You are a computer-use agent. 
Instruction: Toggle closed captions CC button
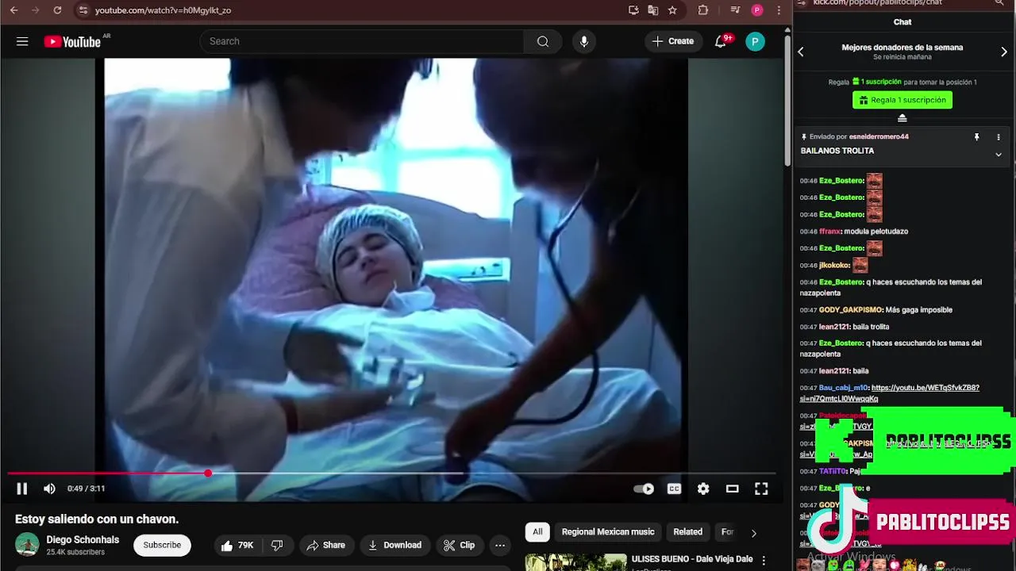coord(674,489)
